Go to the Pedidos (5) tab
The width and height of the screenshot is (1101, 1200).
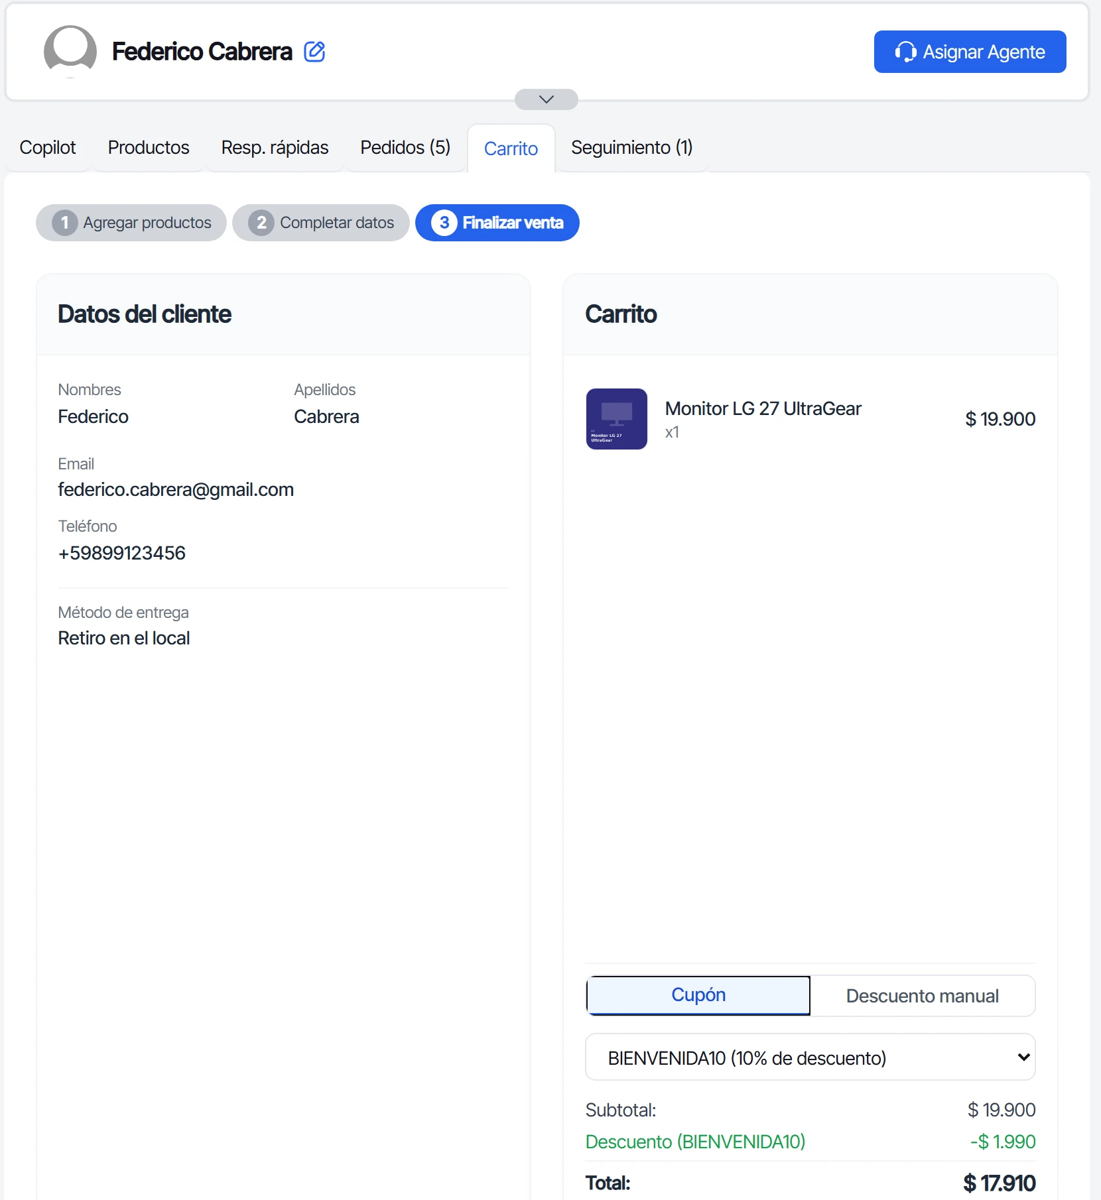pyautogui.click(x=405, y=147)
